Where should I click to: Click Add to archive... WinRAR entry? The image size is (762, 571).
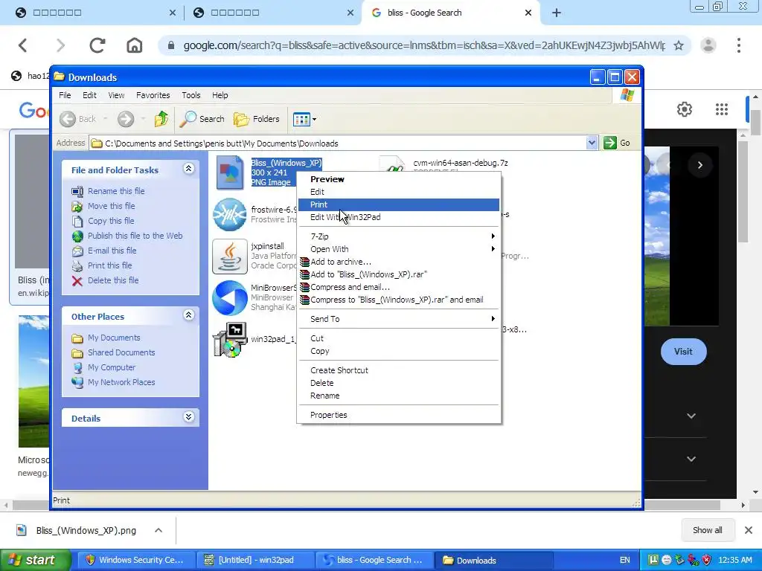(399, 262)
